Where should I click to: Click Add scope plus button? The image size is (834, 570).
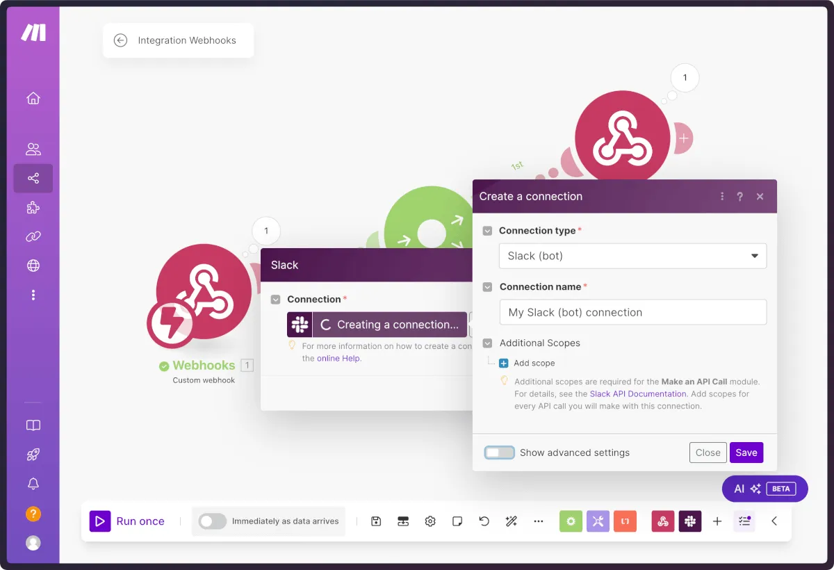(504, 363)
